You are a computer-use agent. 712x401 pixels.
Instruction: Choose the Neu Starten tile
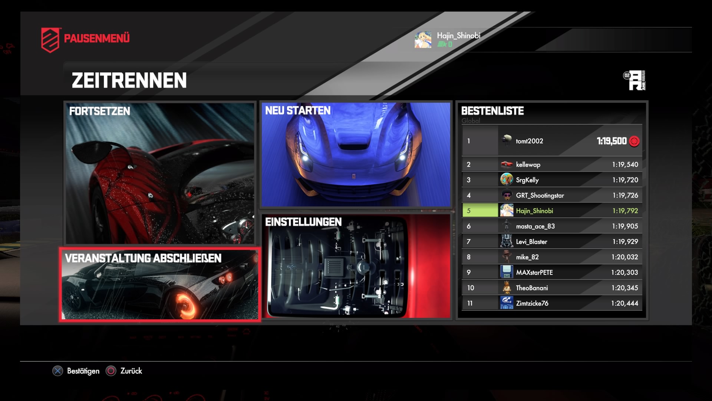pyautogui.click(x=356, y=155)
